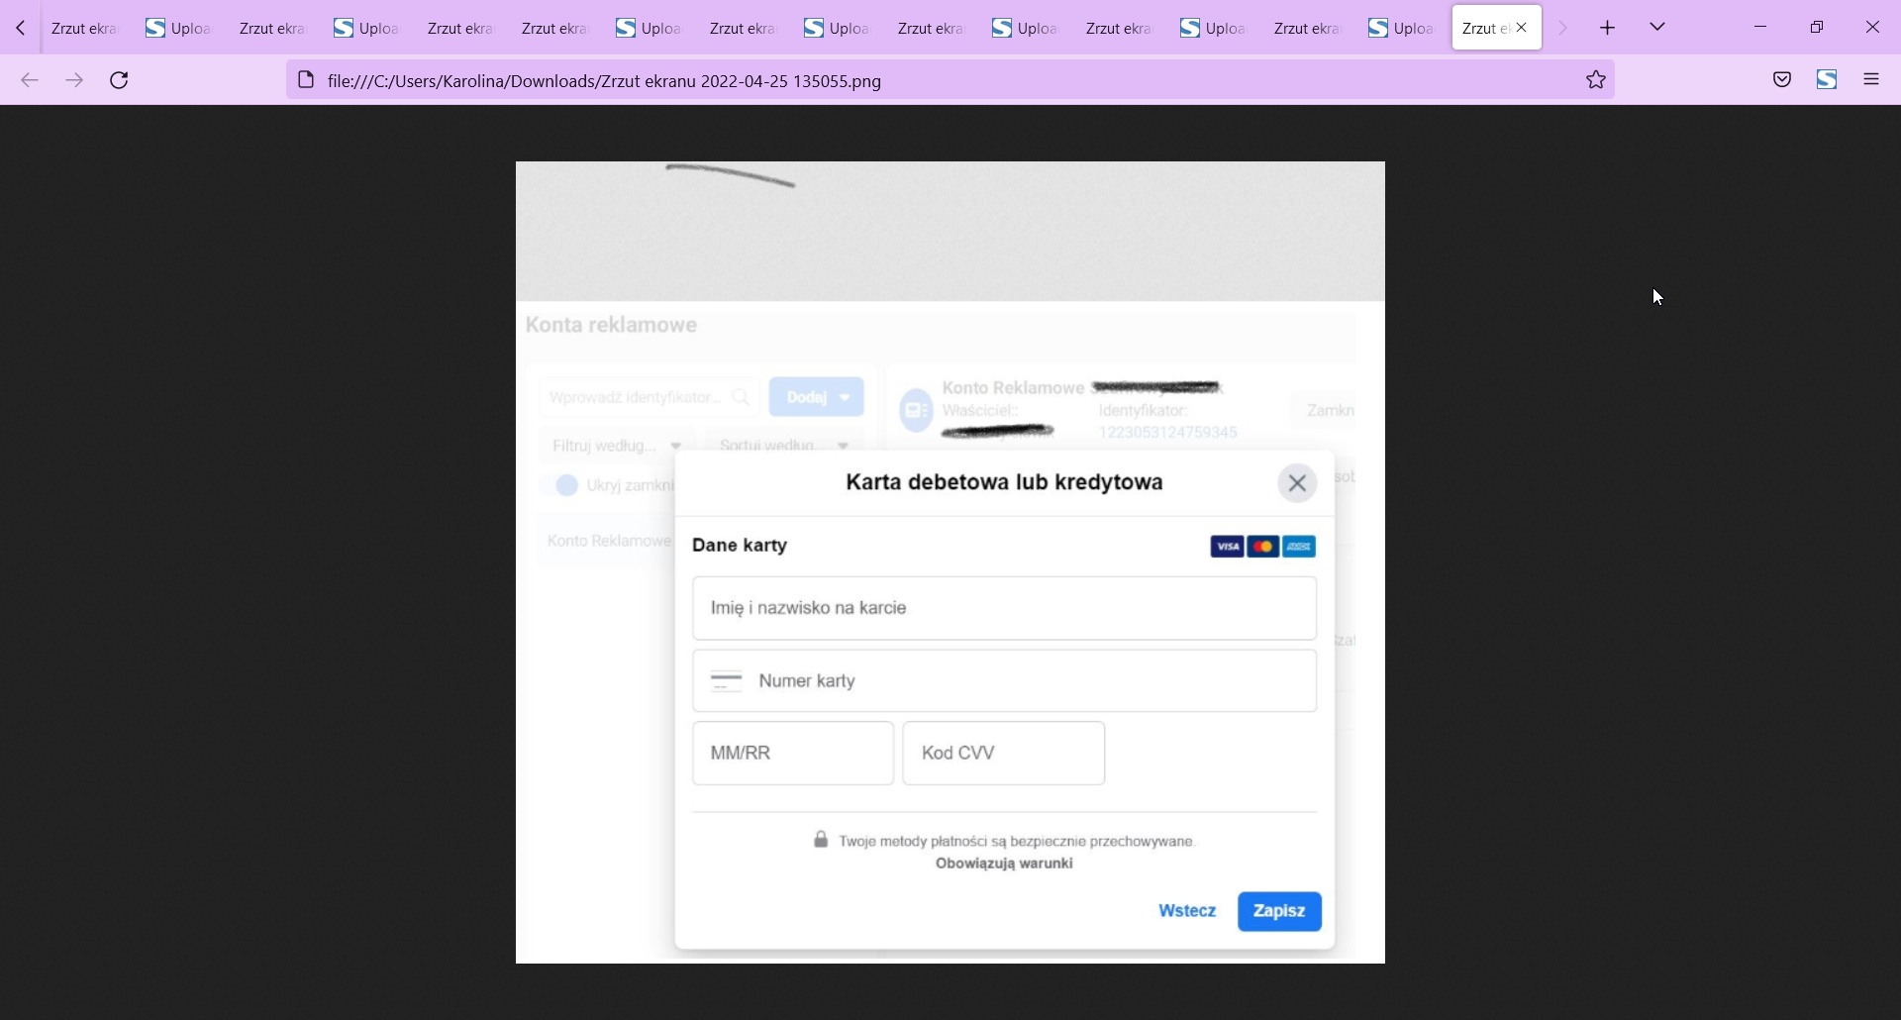This screenshot has height=1020, width=1901.
Task: Click the Mastercard logo
Action: [1262, 547]
